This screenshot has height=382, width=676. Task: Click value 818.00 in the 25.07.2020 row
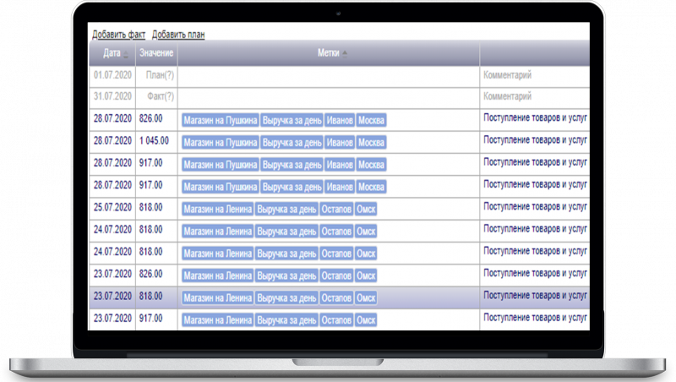coord(151,207)
